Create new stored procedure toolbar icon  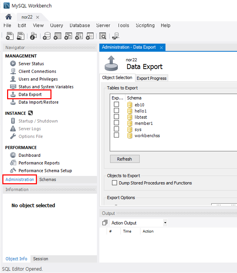point(79,36)
